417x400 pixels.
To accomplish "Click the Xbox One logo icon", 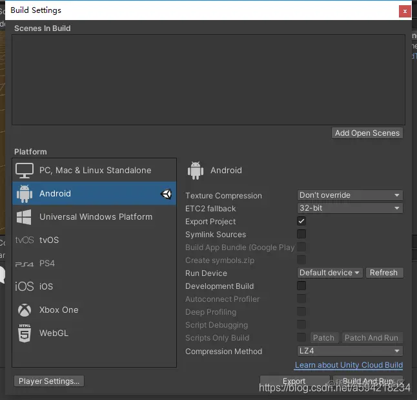I will pos(25,310).
